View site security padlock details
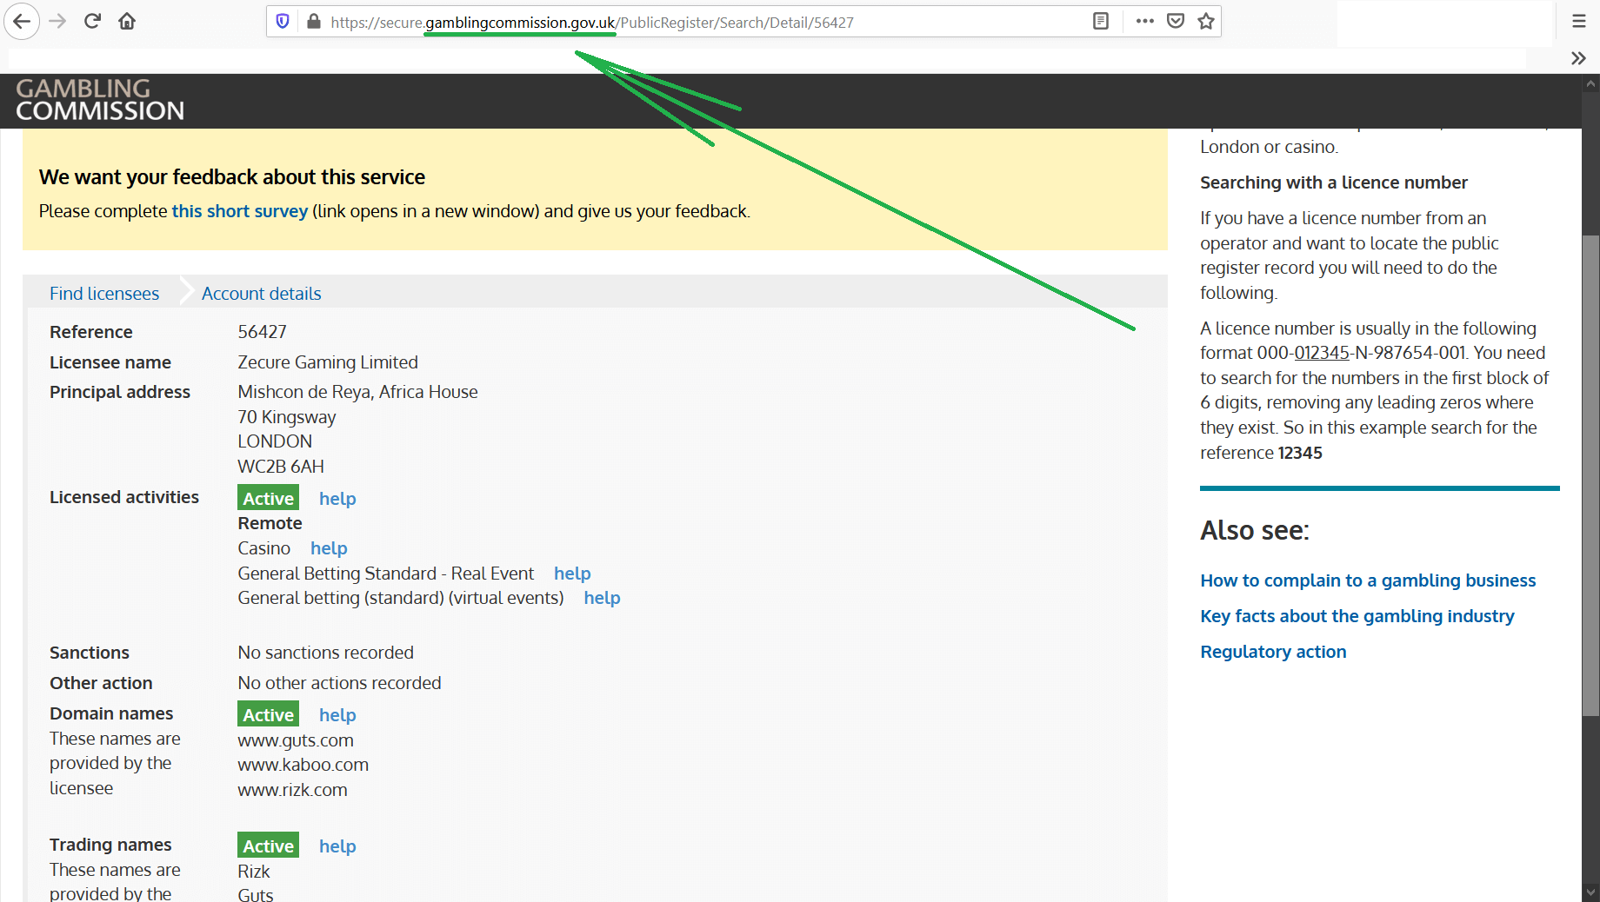The height and width of the screenshot is (902, 1600). pos(314,22)
